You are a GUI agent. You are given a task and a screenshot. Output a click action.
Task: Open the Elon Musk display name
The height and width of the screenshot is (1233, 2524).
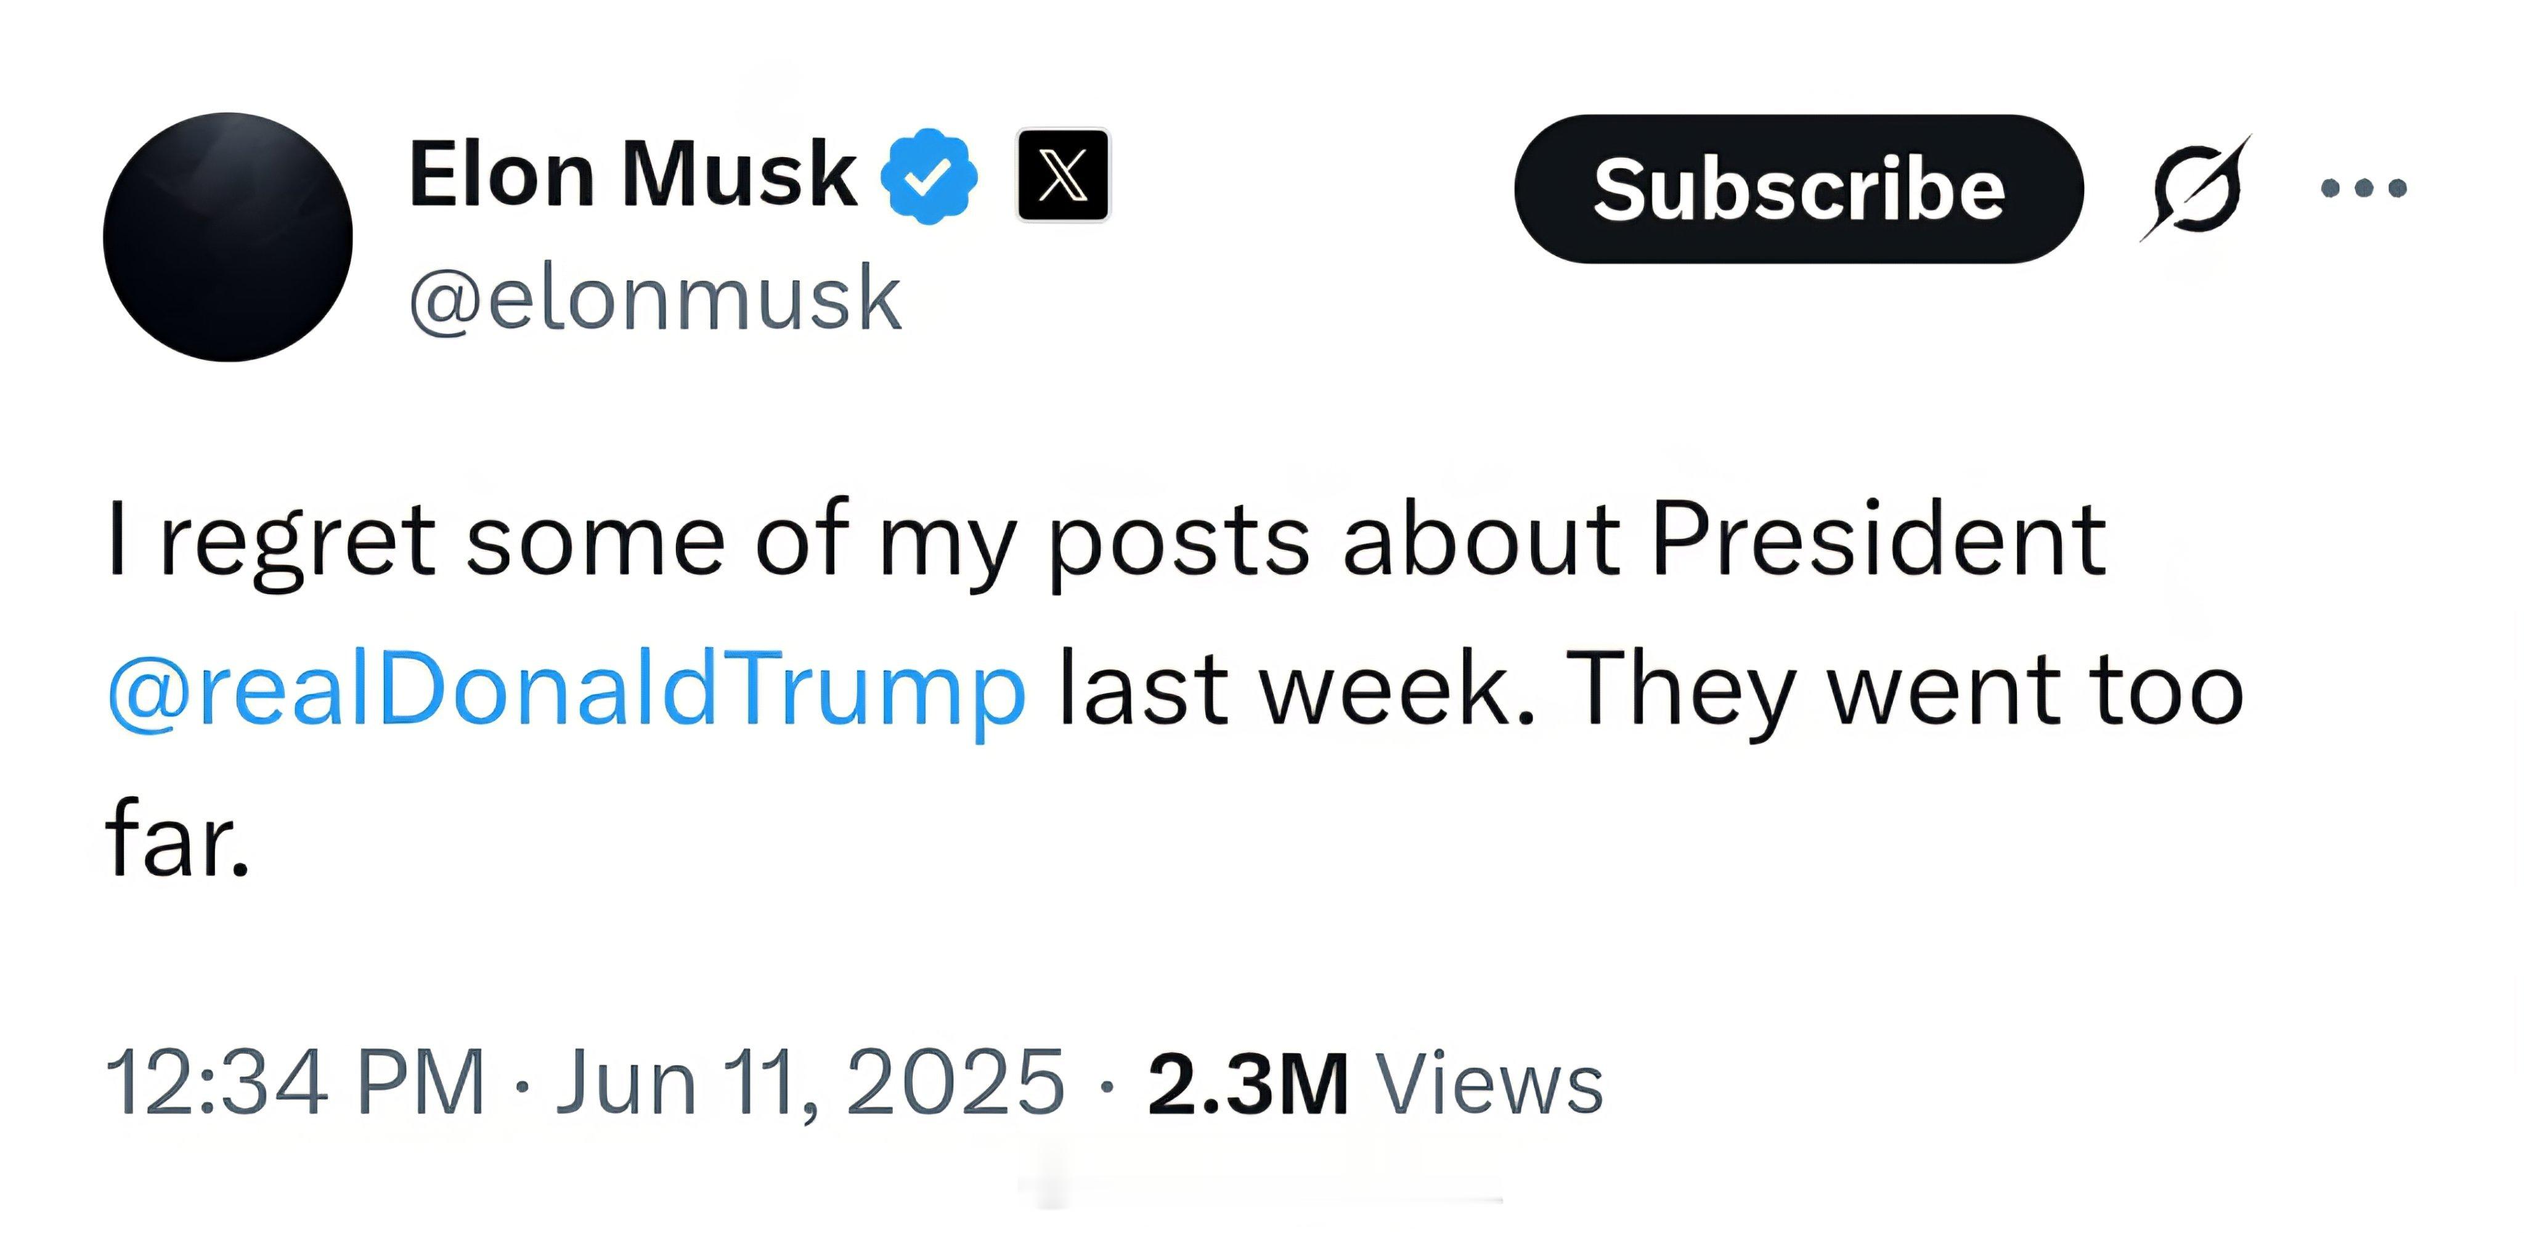633,174
